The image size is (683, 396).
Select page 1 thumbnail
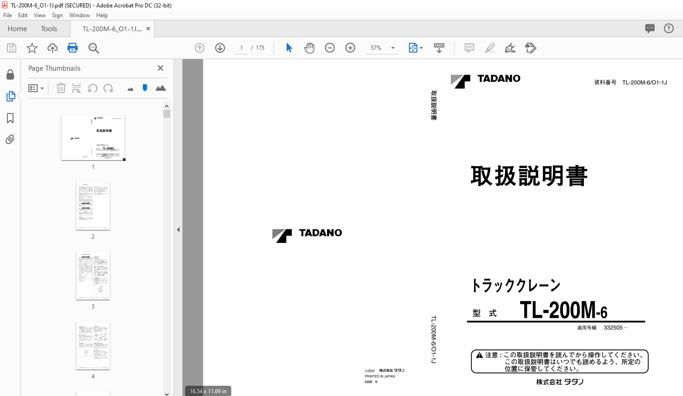tap(93, 138)
